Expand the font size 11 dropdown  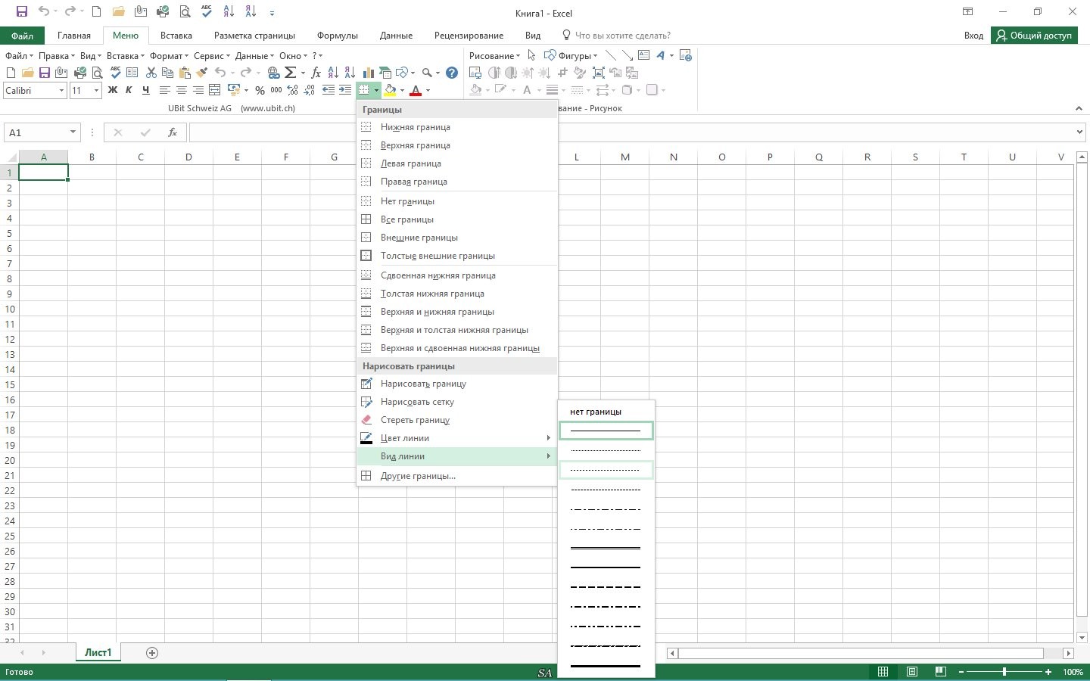(x=96, y=91)
